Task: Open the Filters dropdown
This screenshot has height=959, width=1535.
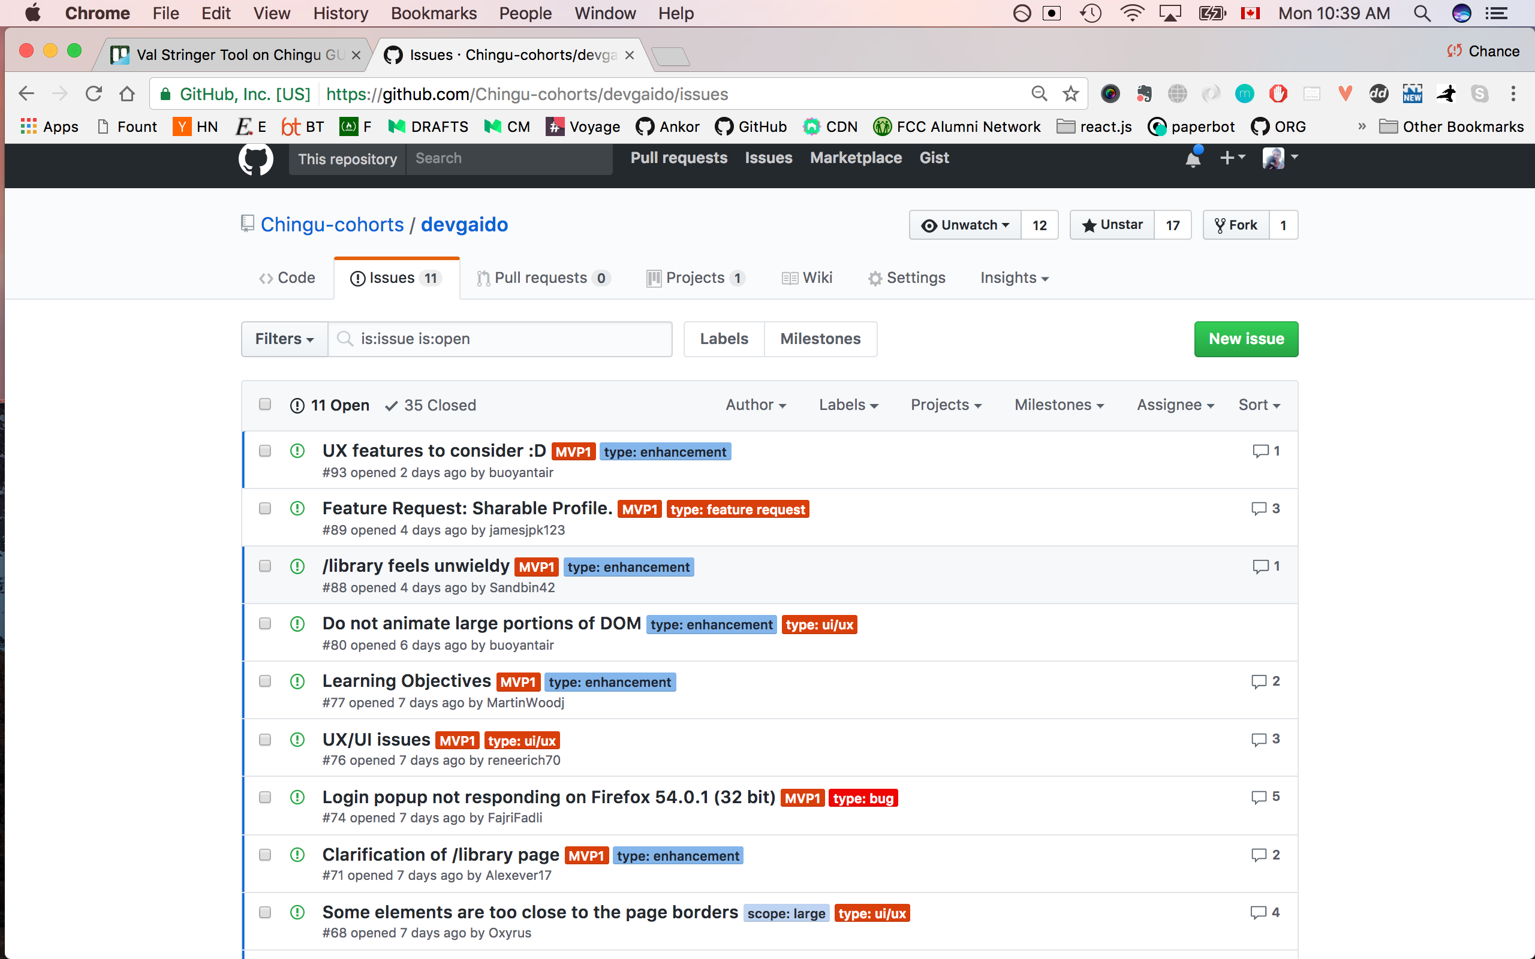Action: tap(284, 339)
